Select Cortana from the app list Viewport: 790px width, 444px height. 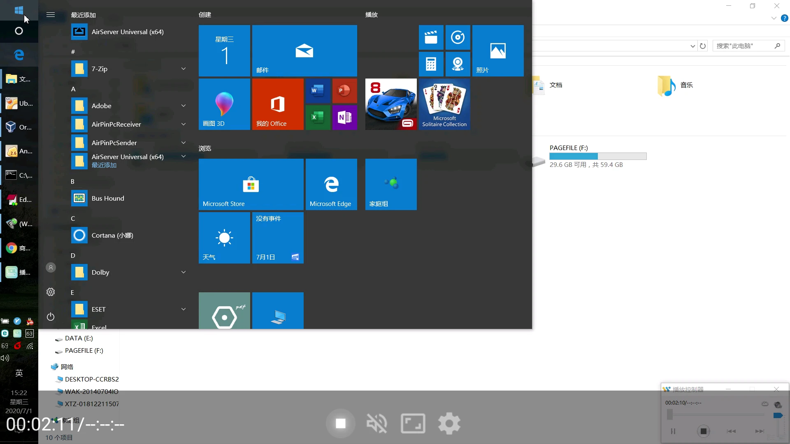(112, 235)
